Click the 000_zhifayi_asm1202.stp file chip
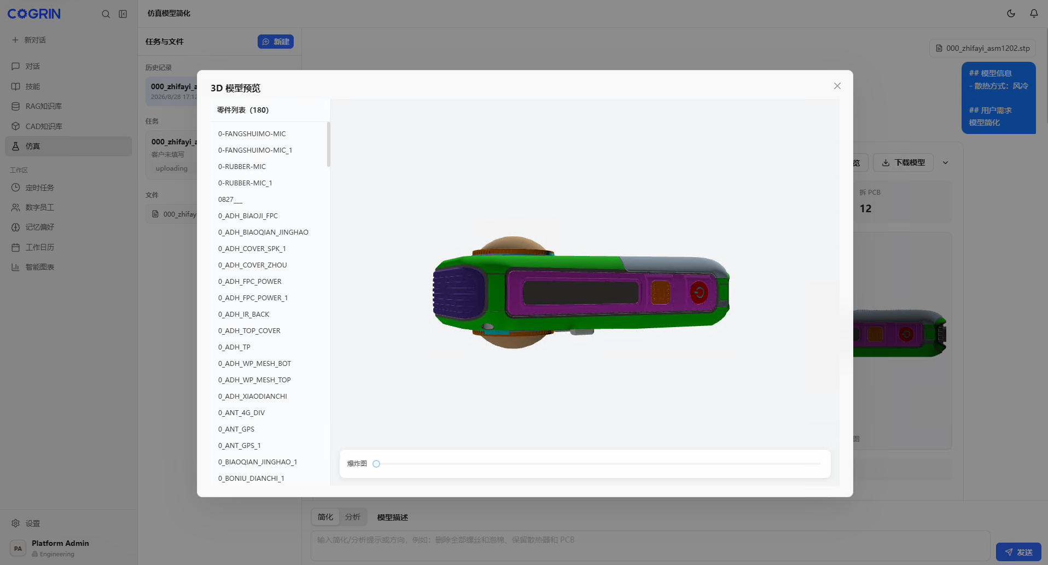1048x565 pixels. 982,48
